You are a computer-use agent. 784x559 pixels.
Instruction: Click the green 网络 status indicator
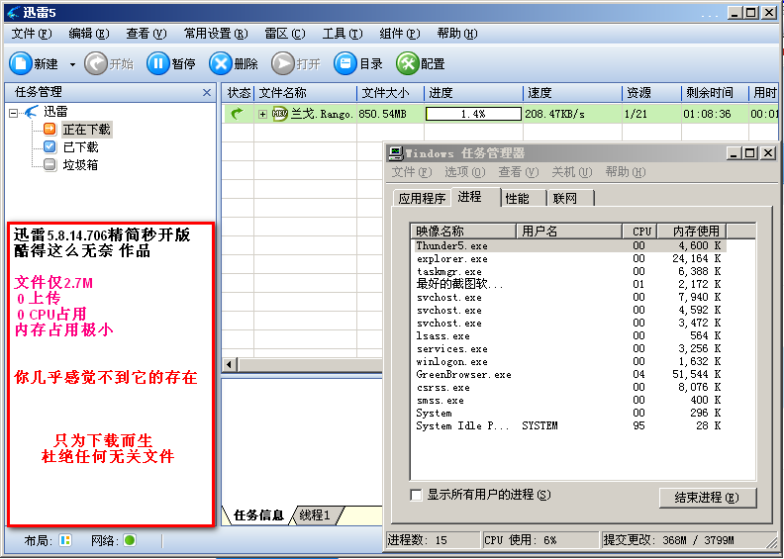tap(130, 540)
